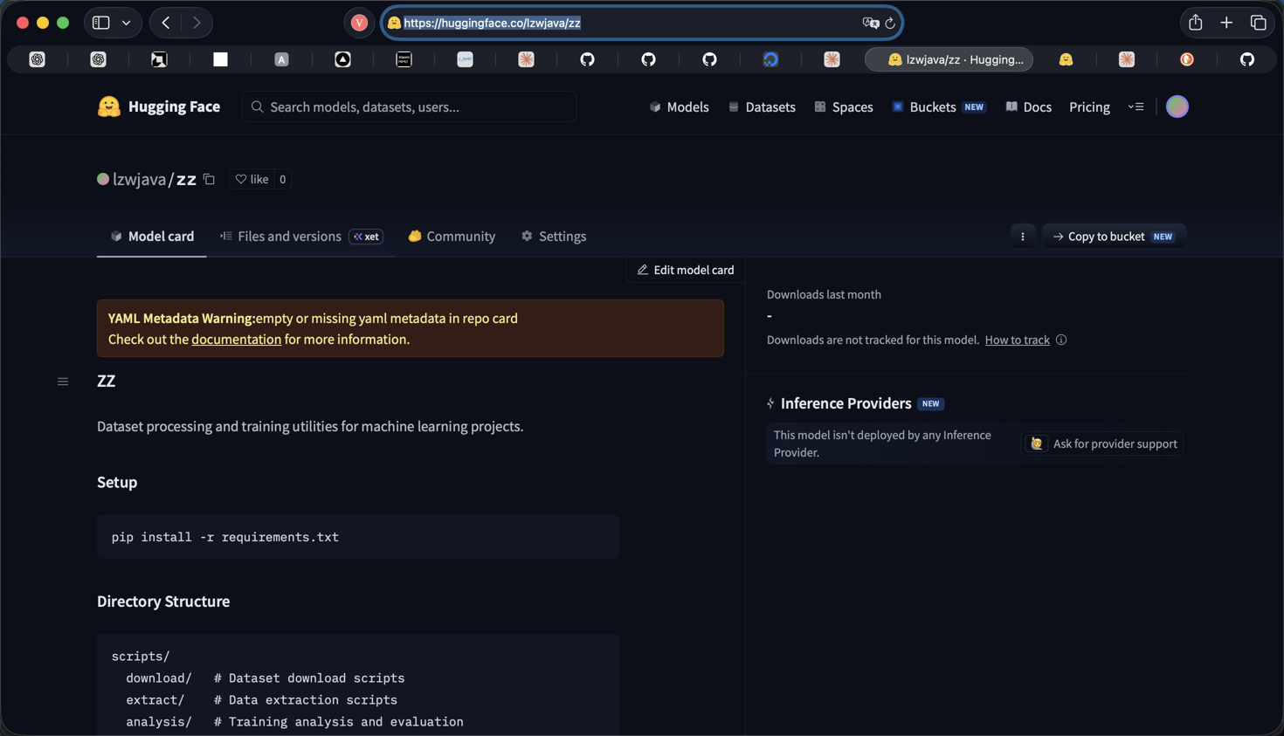This screenshot has width=1284, height=736.
Task: Select the huggingface.co URL address field
Action: pyautogui.click(x=642, y=23)
